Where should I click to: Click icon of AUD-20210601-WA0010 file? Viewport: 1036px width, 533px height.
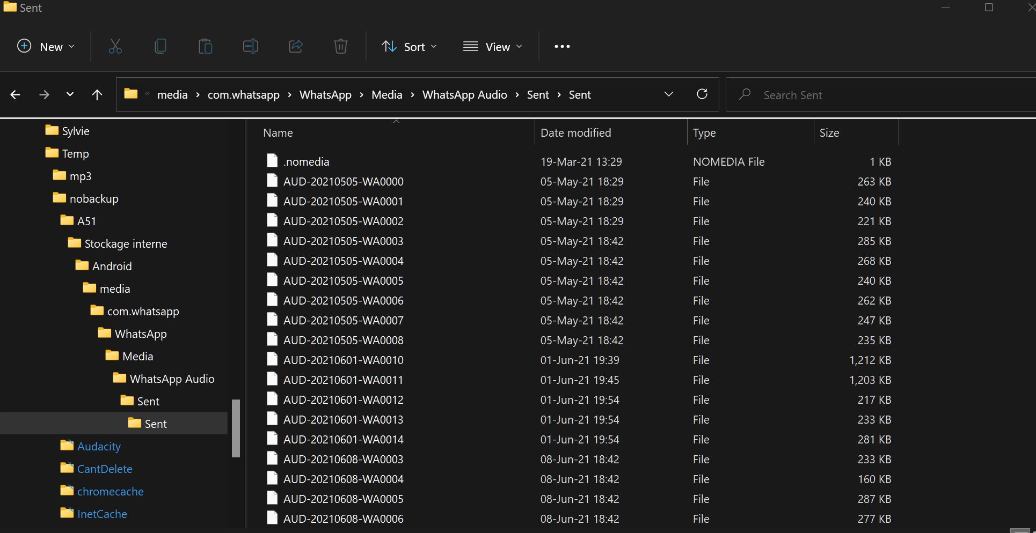(272, 359)
